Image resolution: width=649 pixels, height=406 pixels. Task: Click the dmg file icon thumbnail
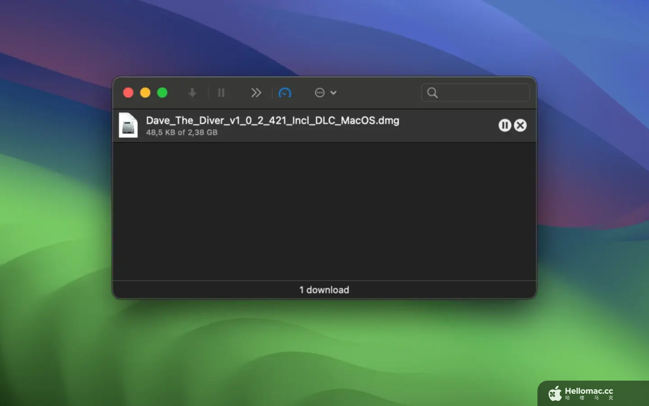(x=128, y=125)
